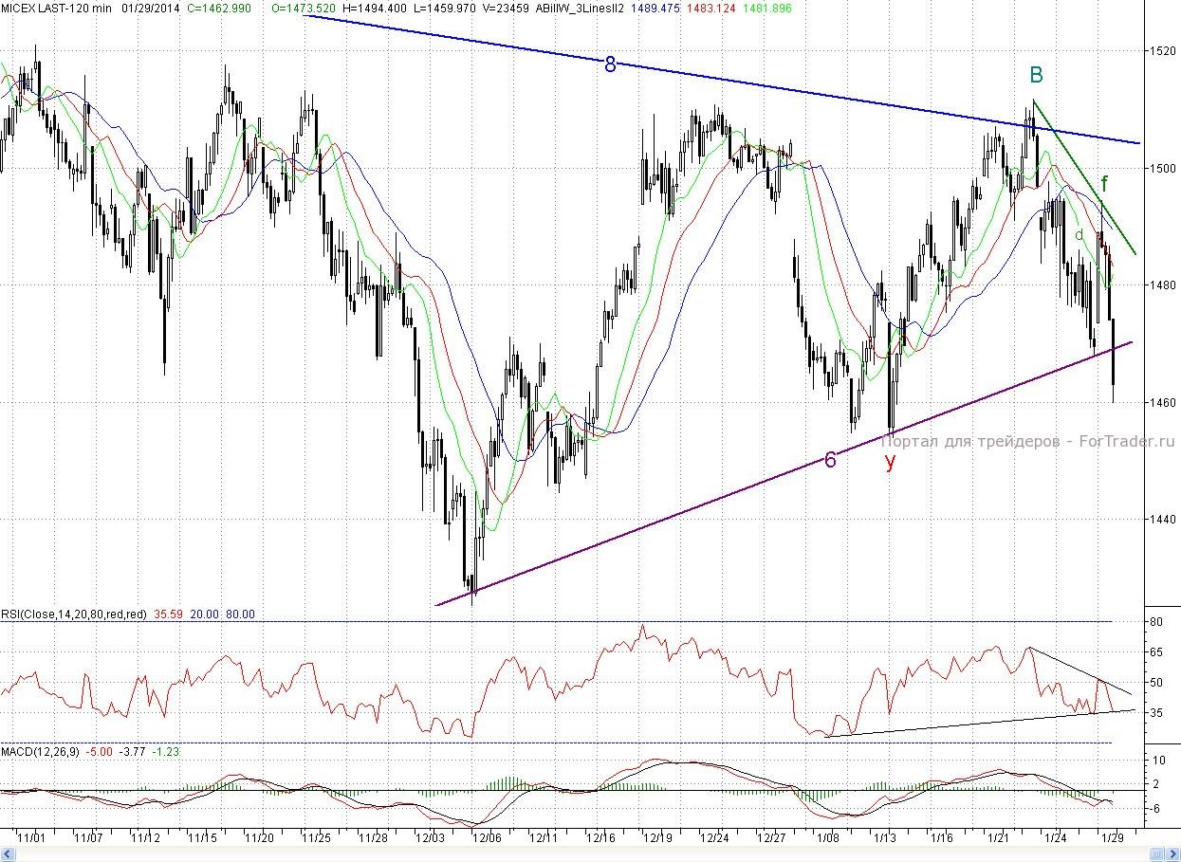Click the 35 level on RSI axis
This screenshot has width=1181, height=862.
(1157, 712)
